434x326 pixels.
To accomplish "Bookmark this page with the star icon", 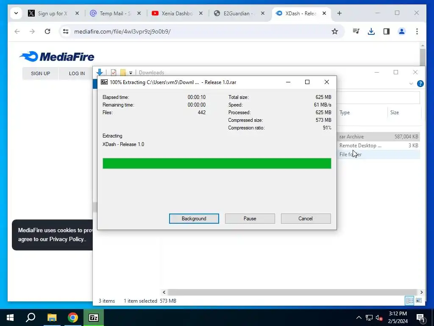I will tap(335, 31).
